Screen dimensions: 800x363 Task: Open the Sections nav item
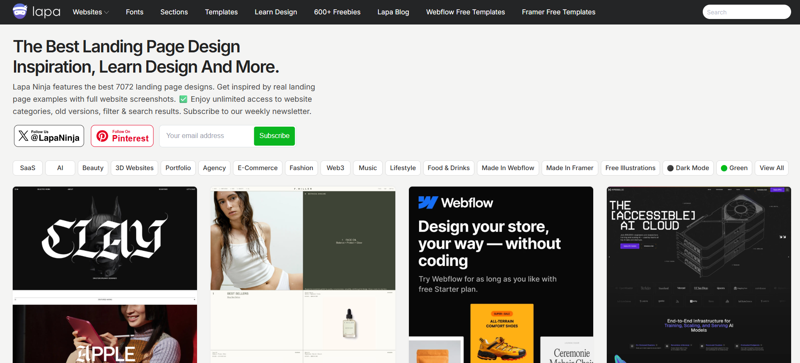tap(174, 12)
